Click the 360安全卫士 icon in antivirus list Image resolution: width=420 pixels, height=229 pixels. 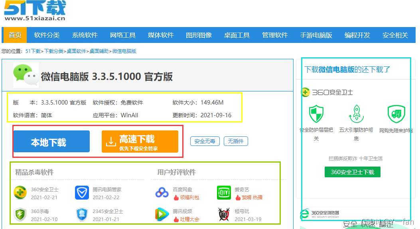point(20,193)
